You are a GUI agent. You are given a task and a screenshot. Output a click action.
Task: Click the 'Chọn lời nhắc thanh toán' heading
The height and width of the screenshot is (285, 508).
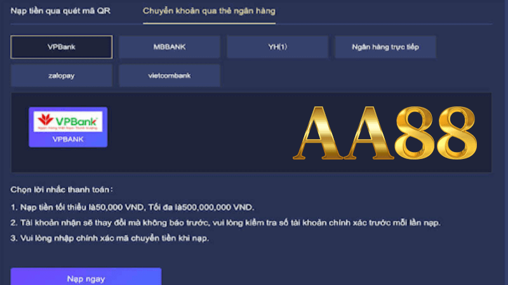point(62,189)
